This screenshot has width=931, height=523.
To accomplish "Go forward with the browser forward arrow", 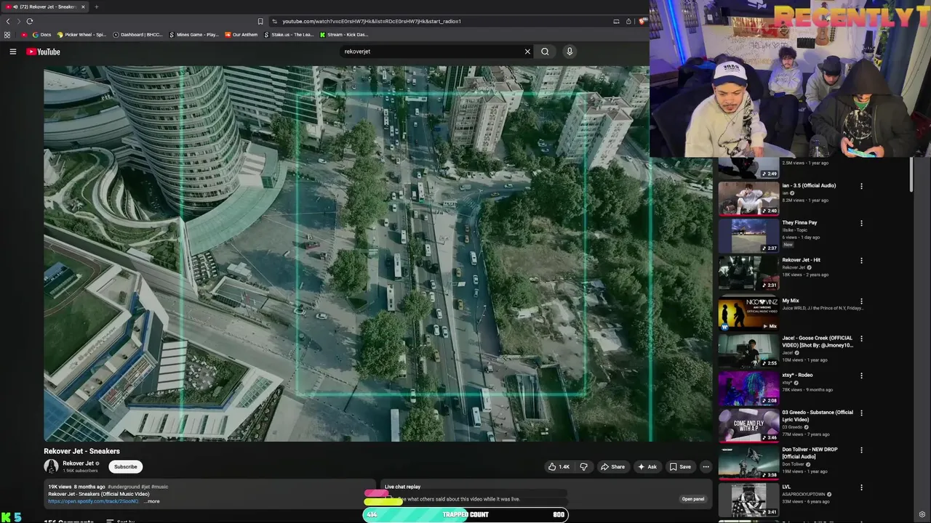I will tap(18, 21).
